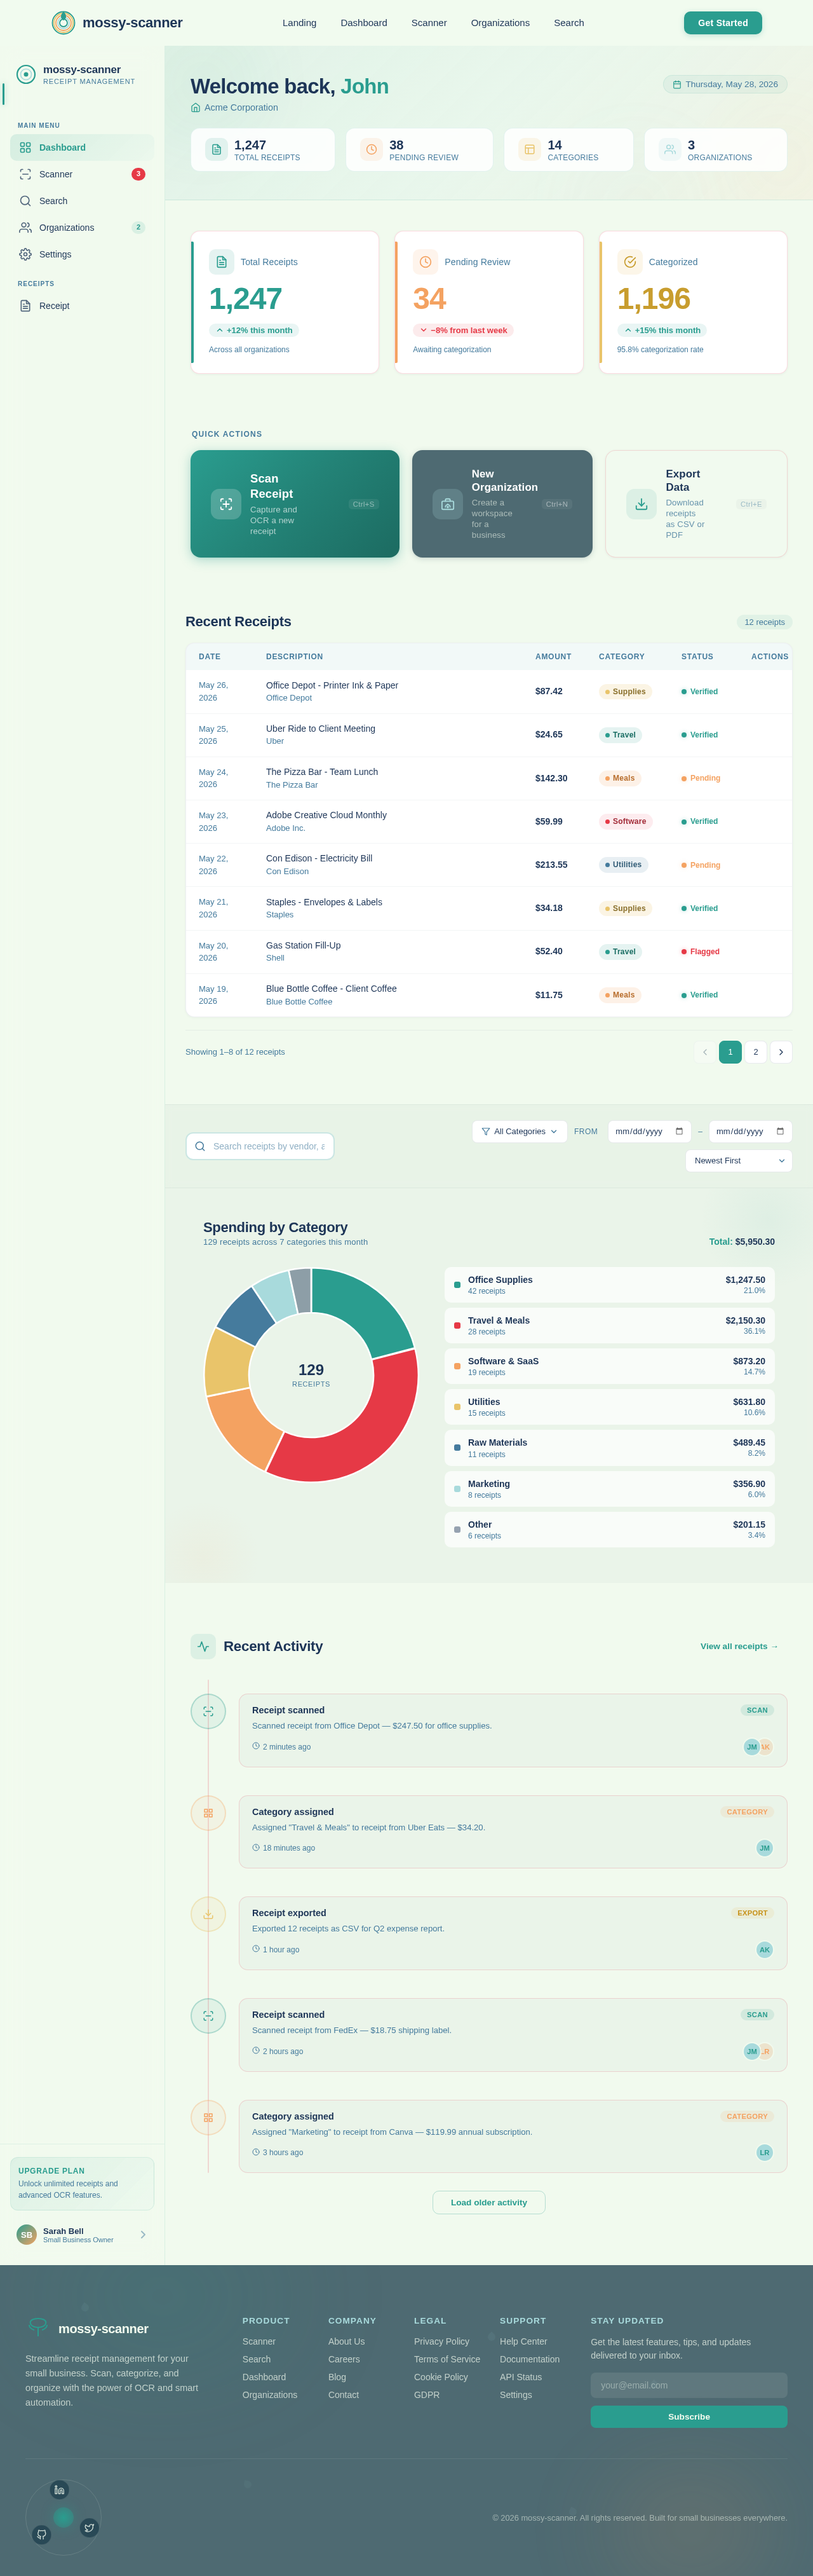Open the FROM start date picker

click(649, 1131)
